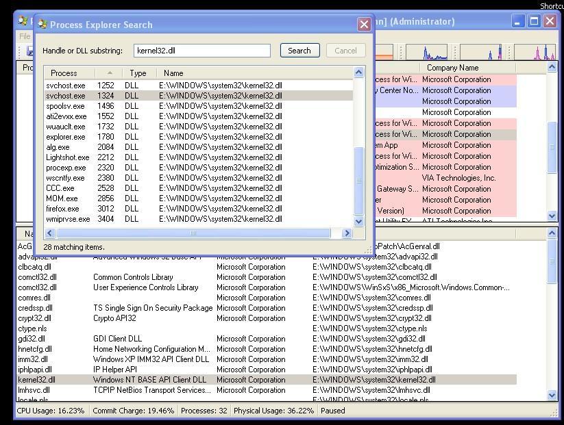
Task: Click the right arrow of the results horizontal scrollbar
Action: coord(347,233)
